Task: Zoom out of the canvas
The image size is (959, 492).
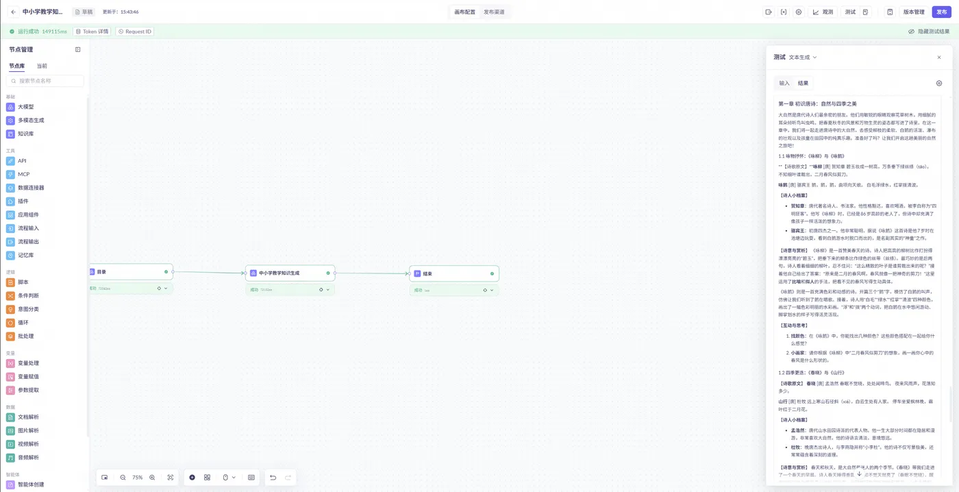Action: [x=123, y=477]
